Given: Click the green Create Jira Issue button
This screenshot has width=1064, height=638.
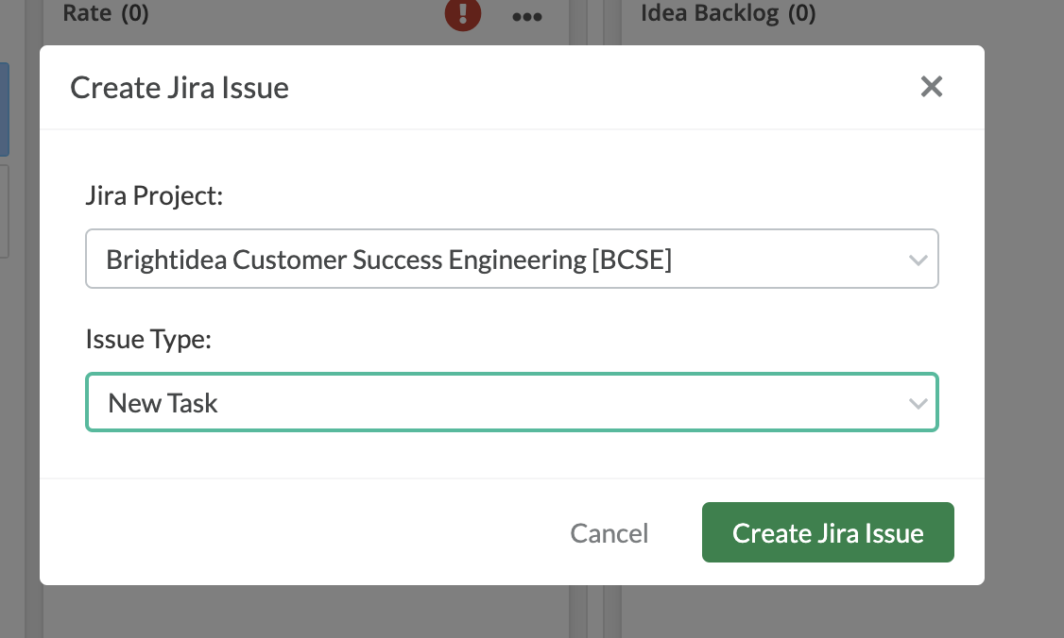Looking at the screenshot, I should tap(828, 532).
